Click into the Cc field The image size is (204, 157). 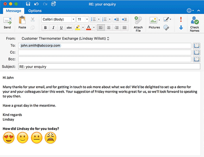tap(105, 52)
